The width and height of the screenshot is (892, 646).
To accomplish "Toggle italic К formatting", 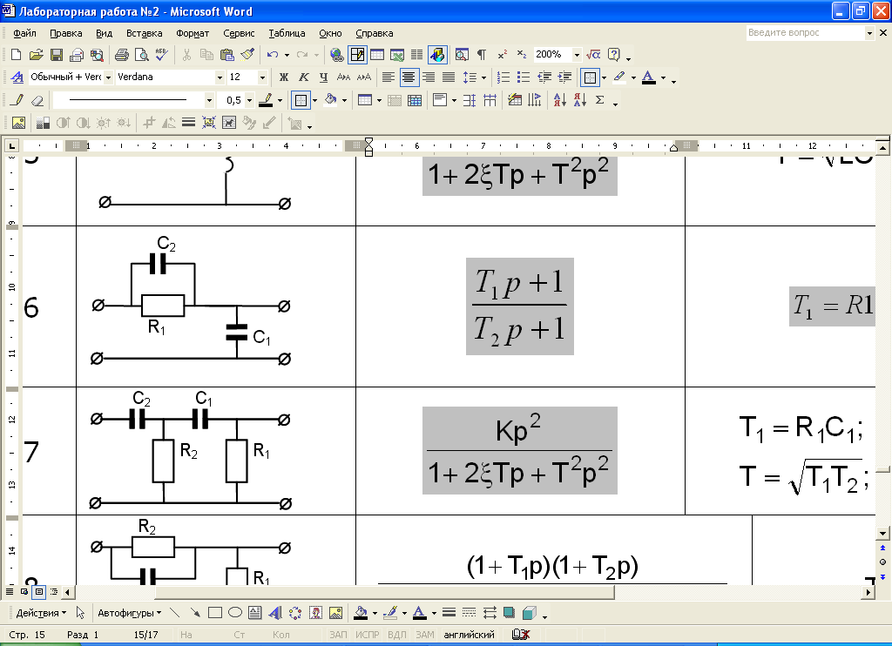I will click(x=304, y=77).
